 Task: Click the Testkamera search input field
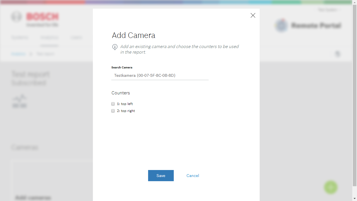[x=160, y=75]
